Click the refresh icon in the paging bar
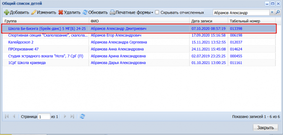Viewport: 283px width, 135px height. (x=82, y=117)
